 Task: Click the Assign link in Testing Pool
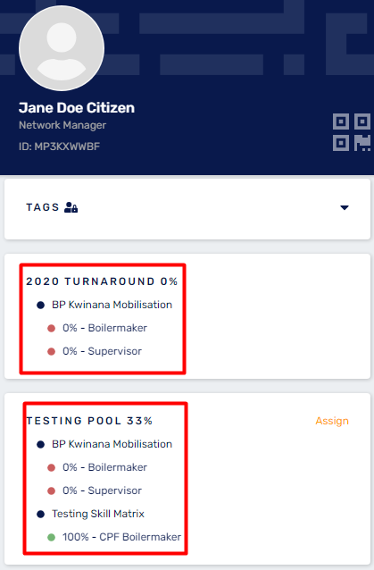[332, 421]
